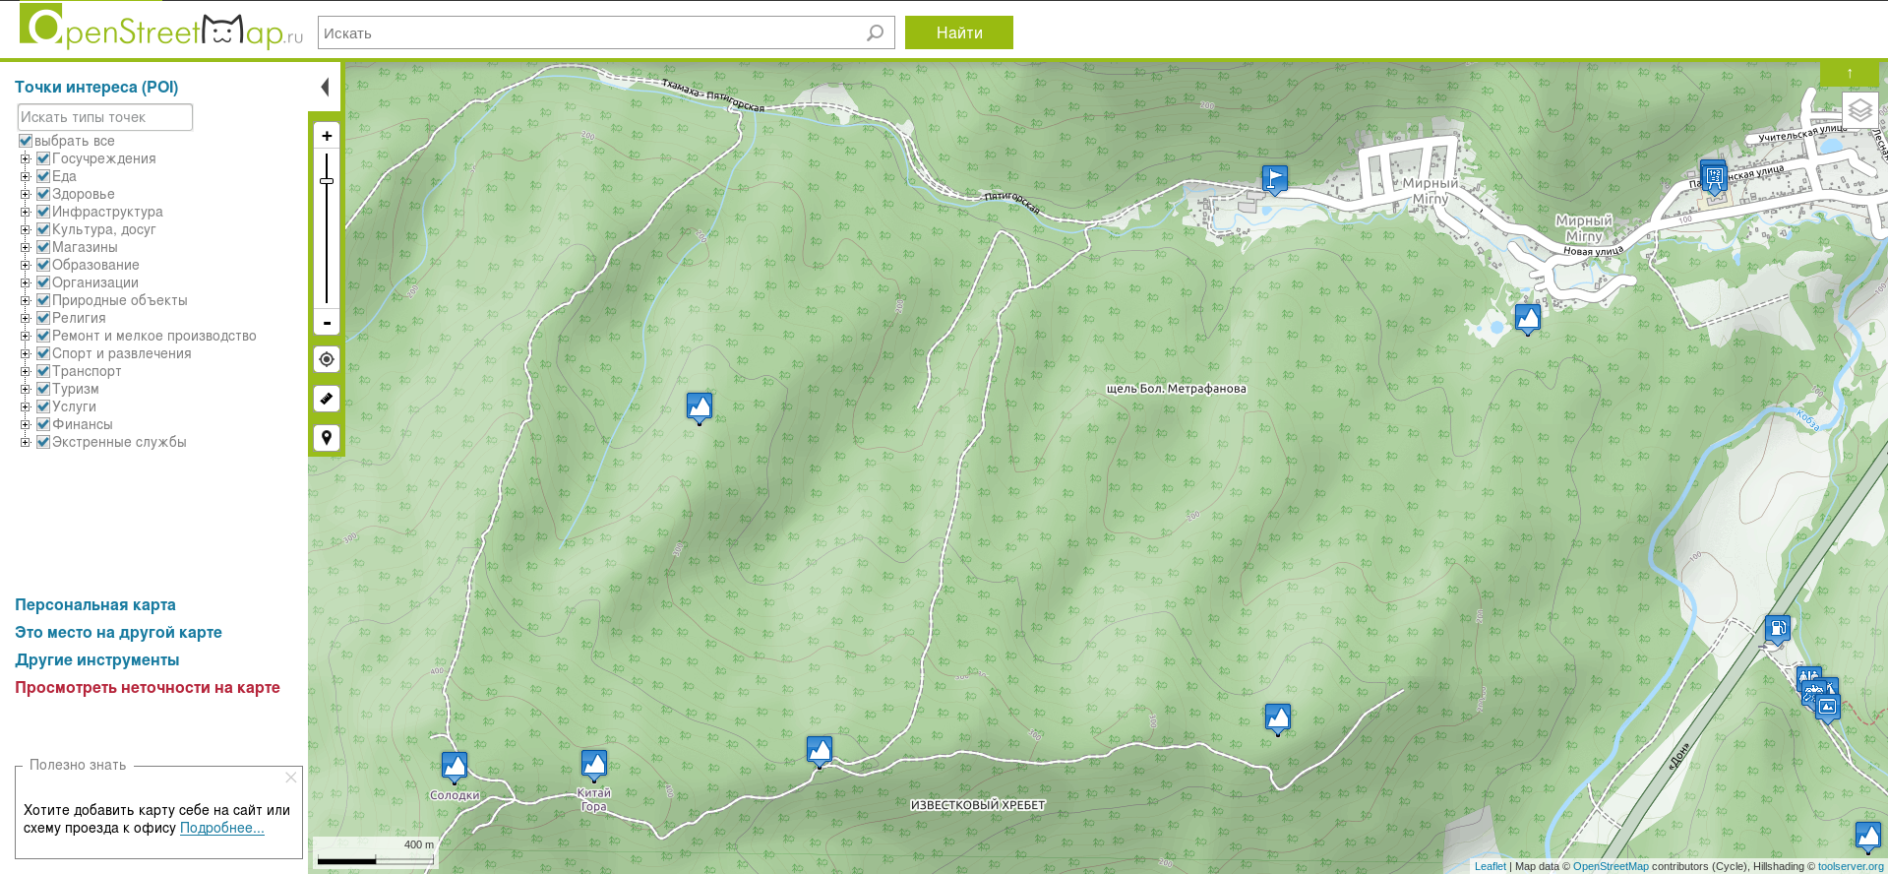This screenshot has height=874, width=1888.
Task: Click into the Искать search field
Action: tap(606, 32)
